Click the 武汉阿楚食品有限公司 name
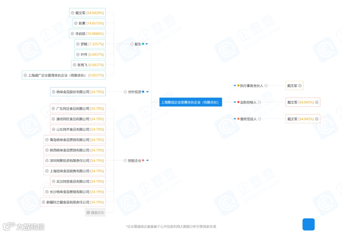This screenshot has height=233, width=342. (73, 181)
